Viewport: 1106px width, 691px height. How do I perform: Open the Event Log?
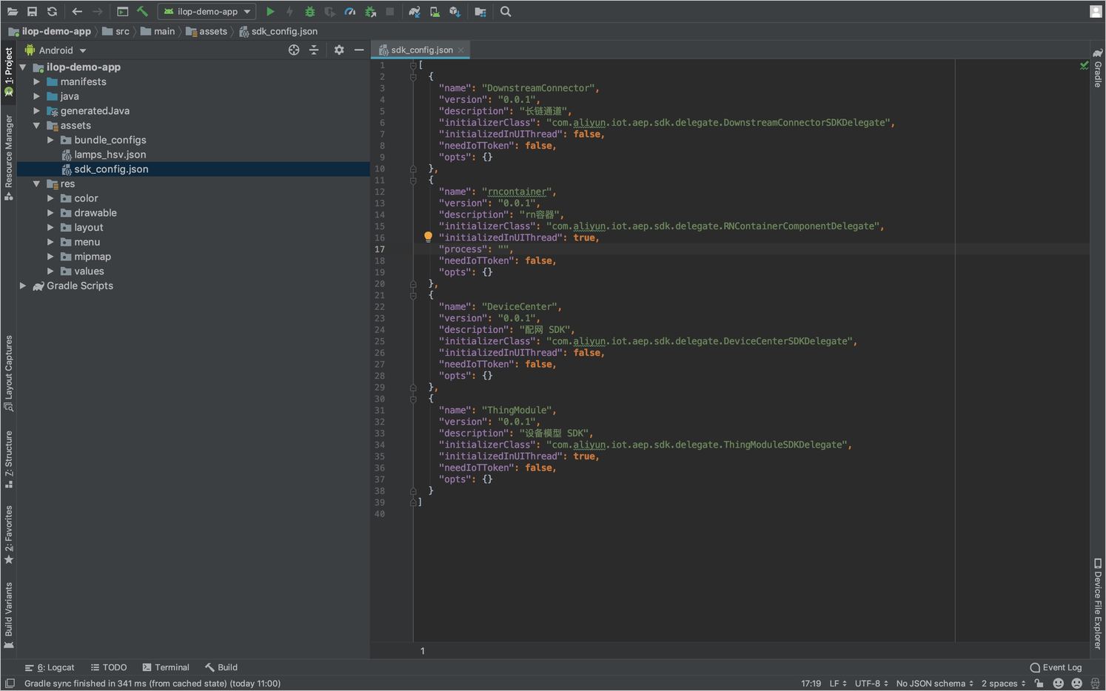(x=1056, y=667)
